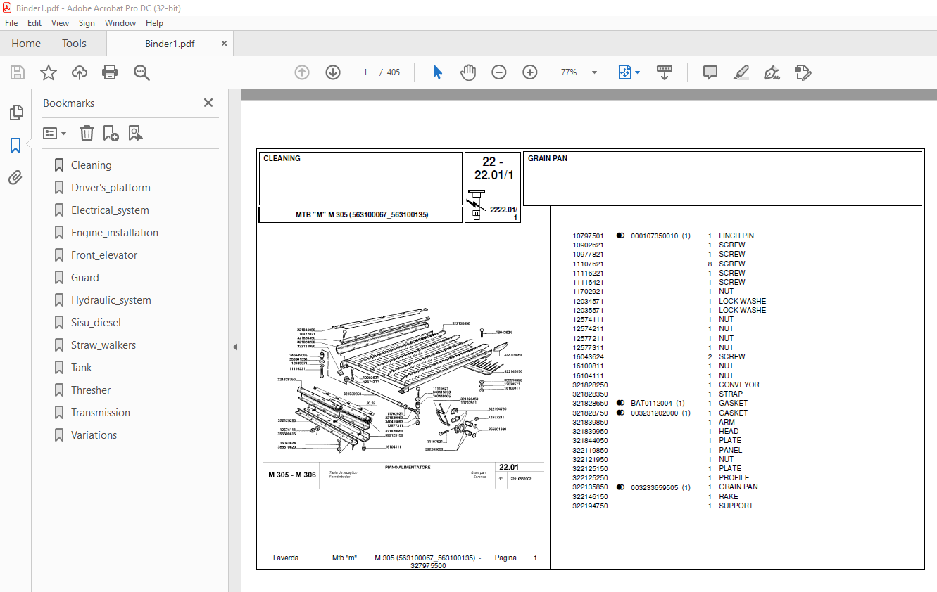
Task: Click the 22 - 22.01/1 section number
Action: [x=493, y=169]
